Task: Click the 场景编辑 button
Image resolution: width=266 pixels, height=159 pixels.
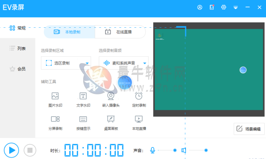Action: 249,129
